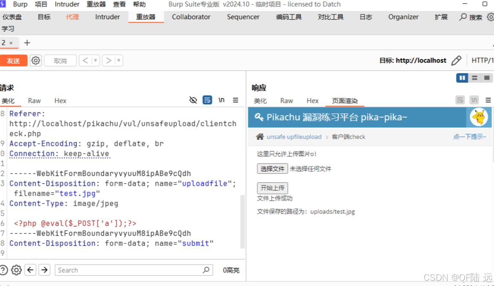Image resolution: width=494 pixels, height=286 pixels.
Task: Switch to combined tabbed layout view
Action: pyautogui.click(x=487, y=78)
